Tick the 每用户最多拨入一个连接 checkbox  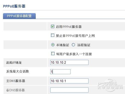point(53,54)
